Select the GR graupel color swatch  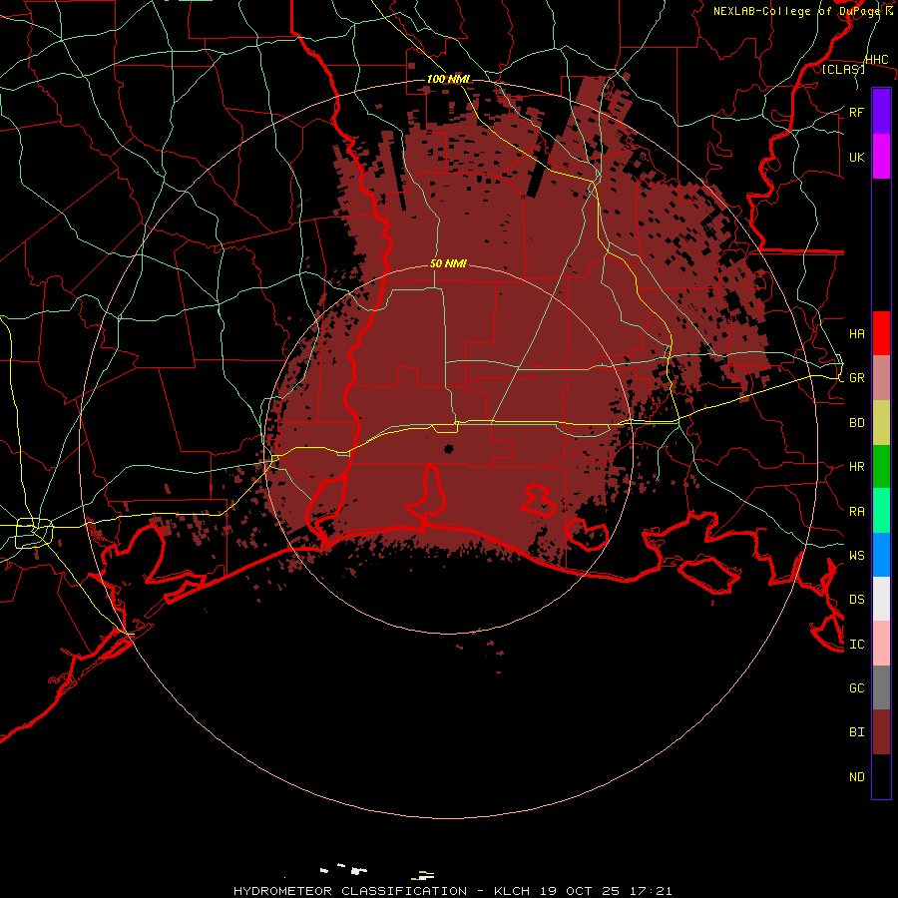tap(881, 378)
